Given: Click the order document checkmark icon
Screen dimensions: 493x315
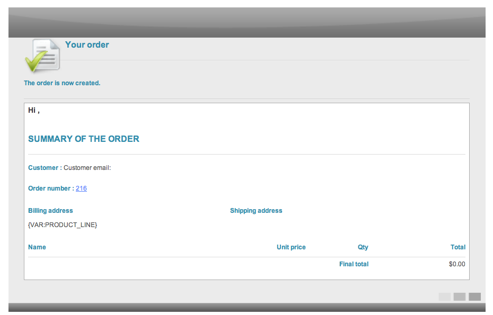Looking at the screenshot, I should [42, 56].
